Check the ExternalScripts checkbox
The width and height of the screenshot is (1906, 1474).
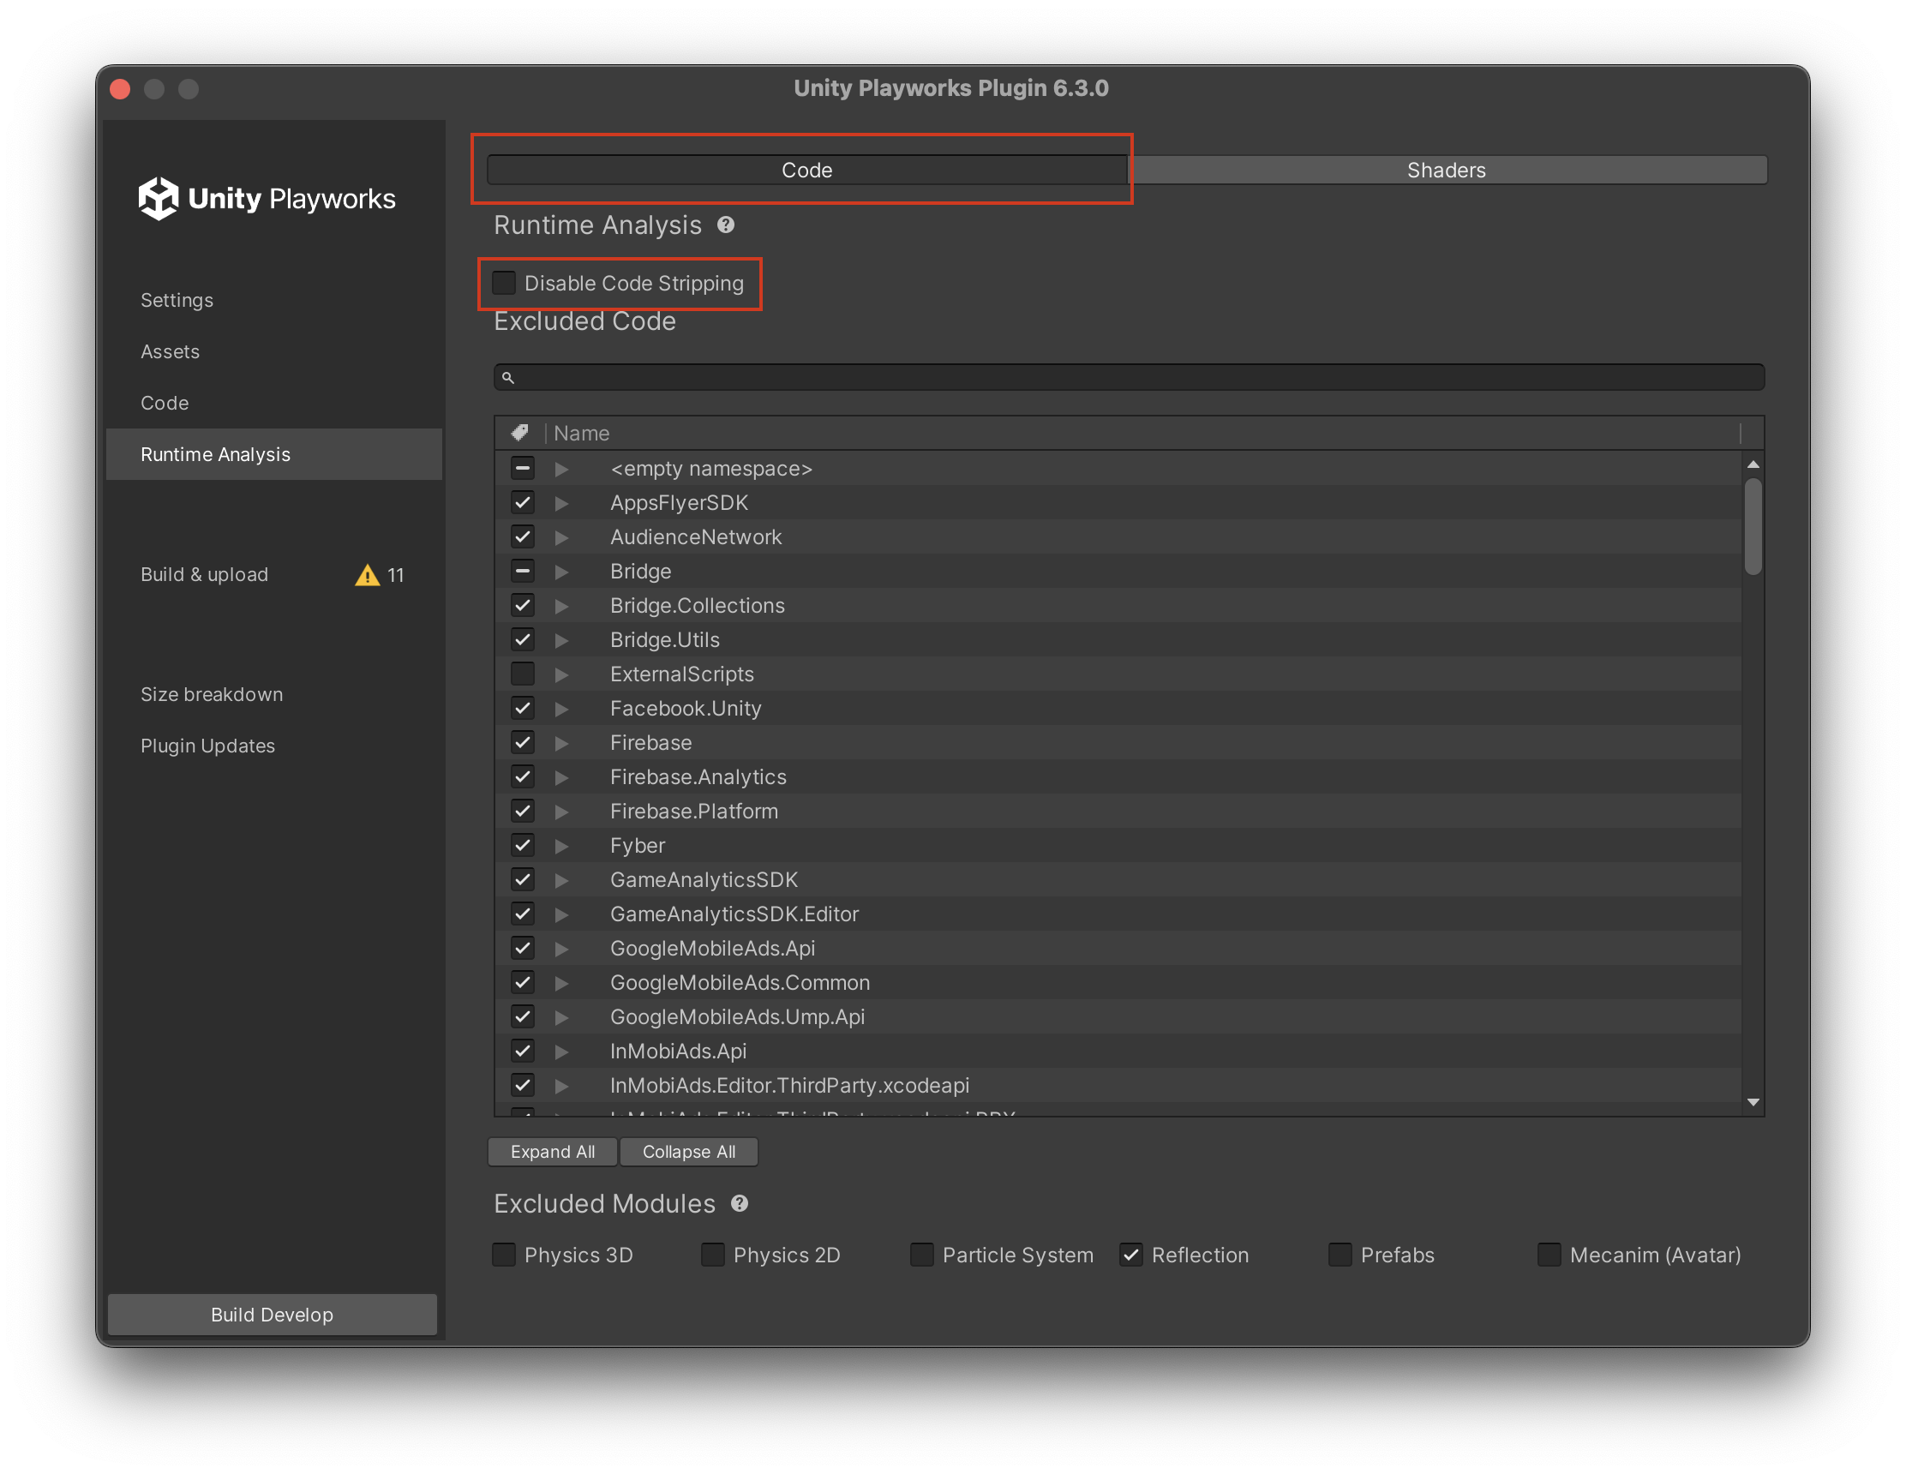click(x=523, y=674)
